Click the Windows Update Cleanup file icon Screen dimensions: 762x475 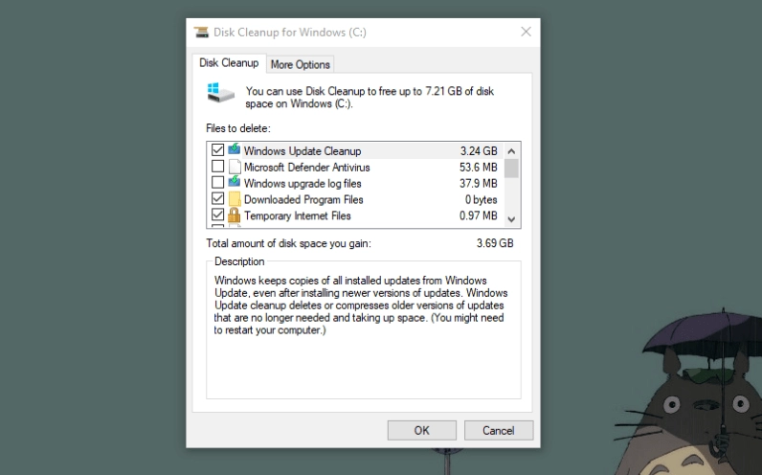[x=234, y=150]
